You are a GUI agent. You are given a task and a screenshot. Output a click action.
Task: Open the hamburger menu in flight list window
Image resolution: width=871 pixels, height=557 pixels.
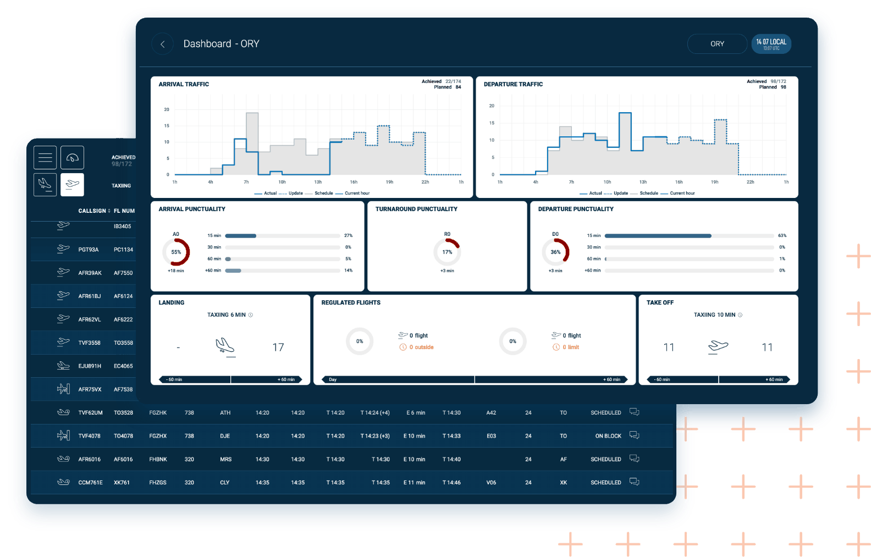(x=45, y=158)
